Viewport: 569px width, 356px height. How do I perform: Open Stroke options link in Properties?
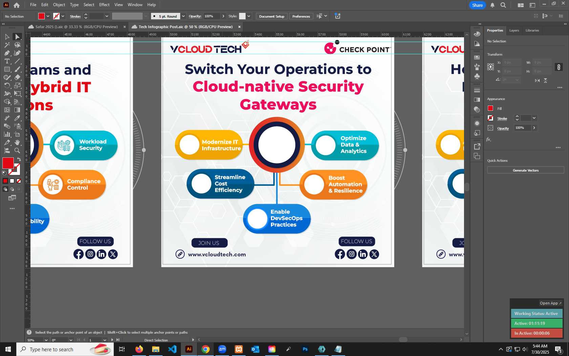click(x=502, y=119)
